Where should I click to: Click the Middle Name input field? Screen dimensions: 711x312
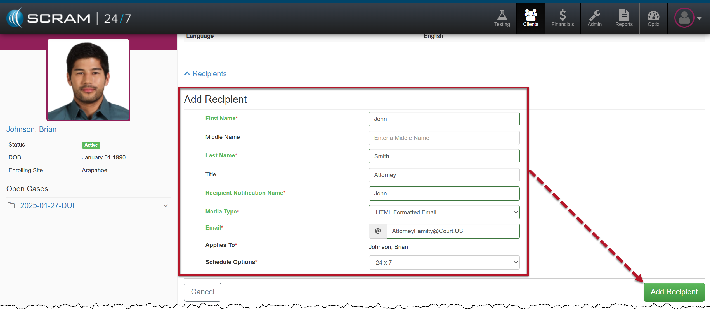click(444, 138)
